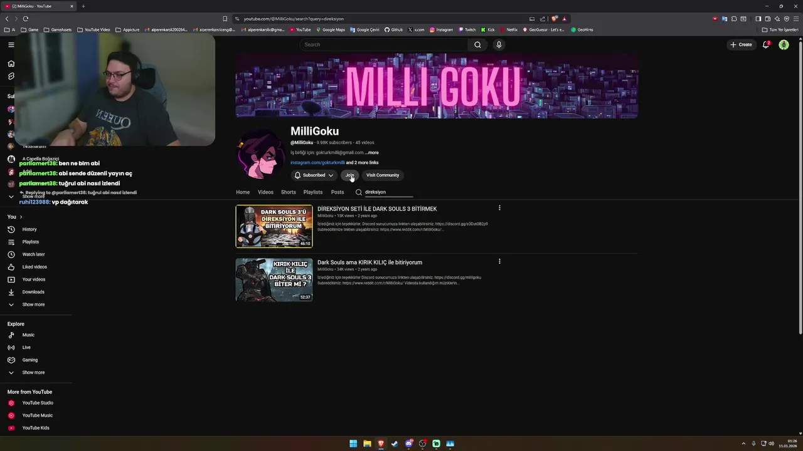
Task: Open YouTube Kids link
Action: [36, 428]
